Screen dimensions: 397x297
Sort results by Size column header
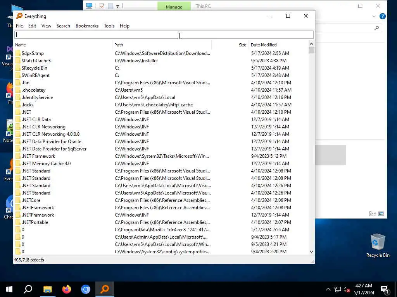[x=230, y=45]
